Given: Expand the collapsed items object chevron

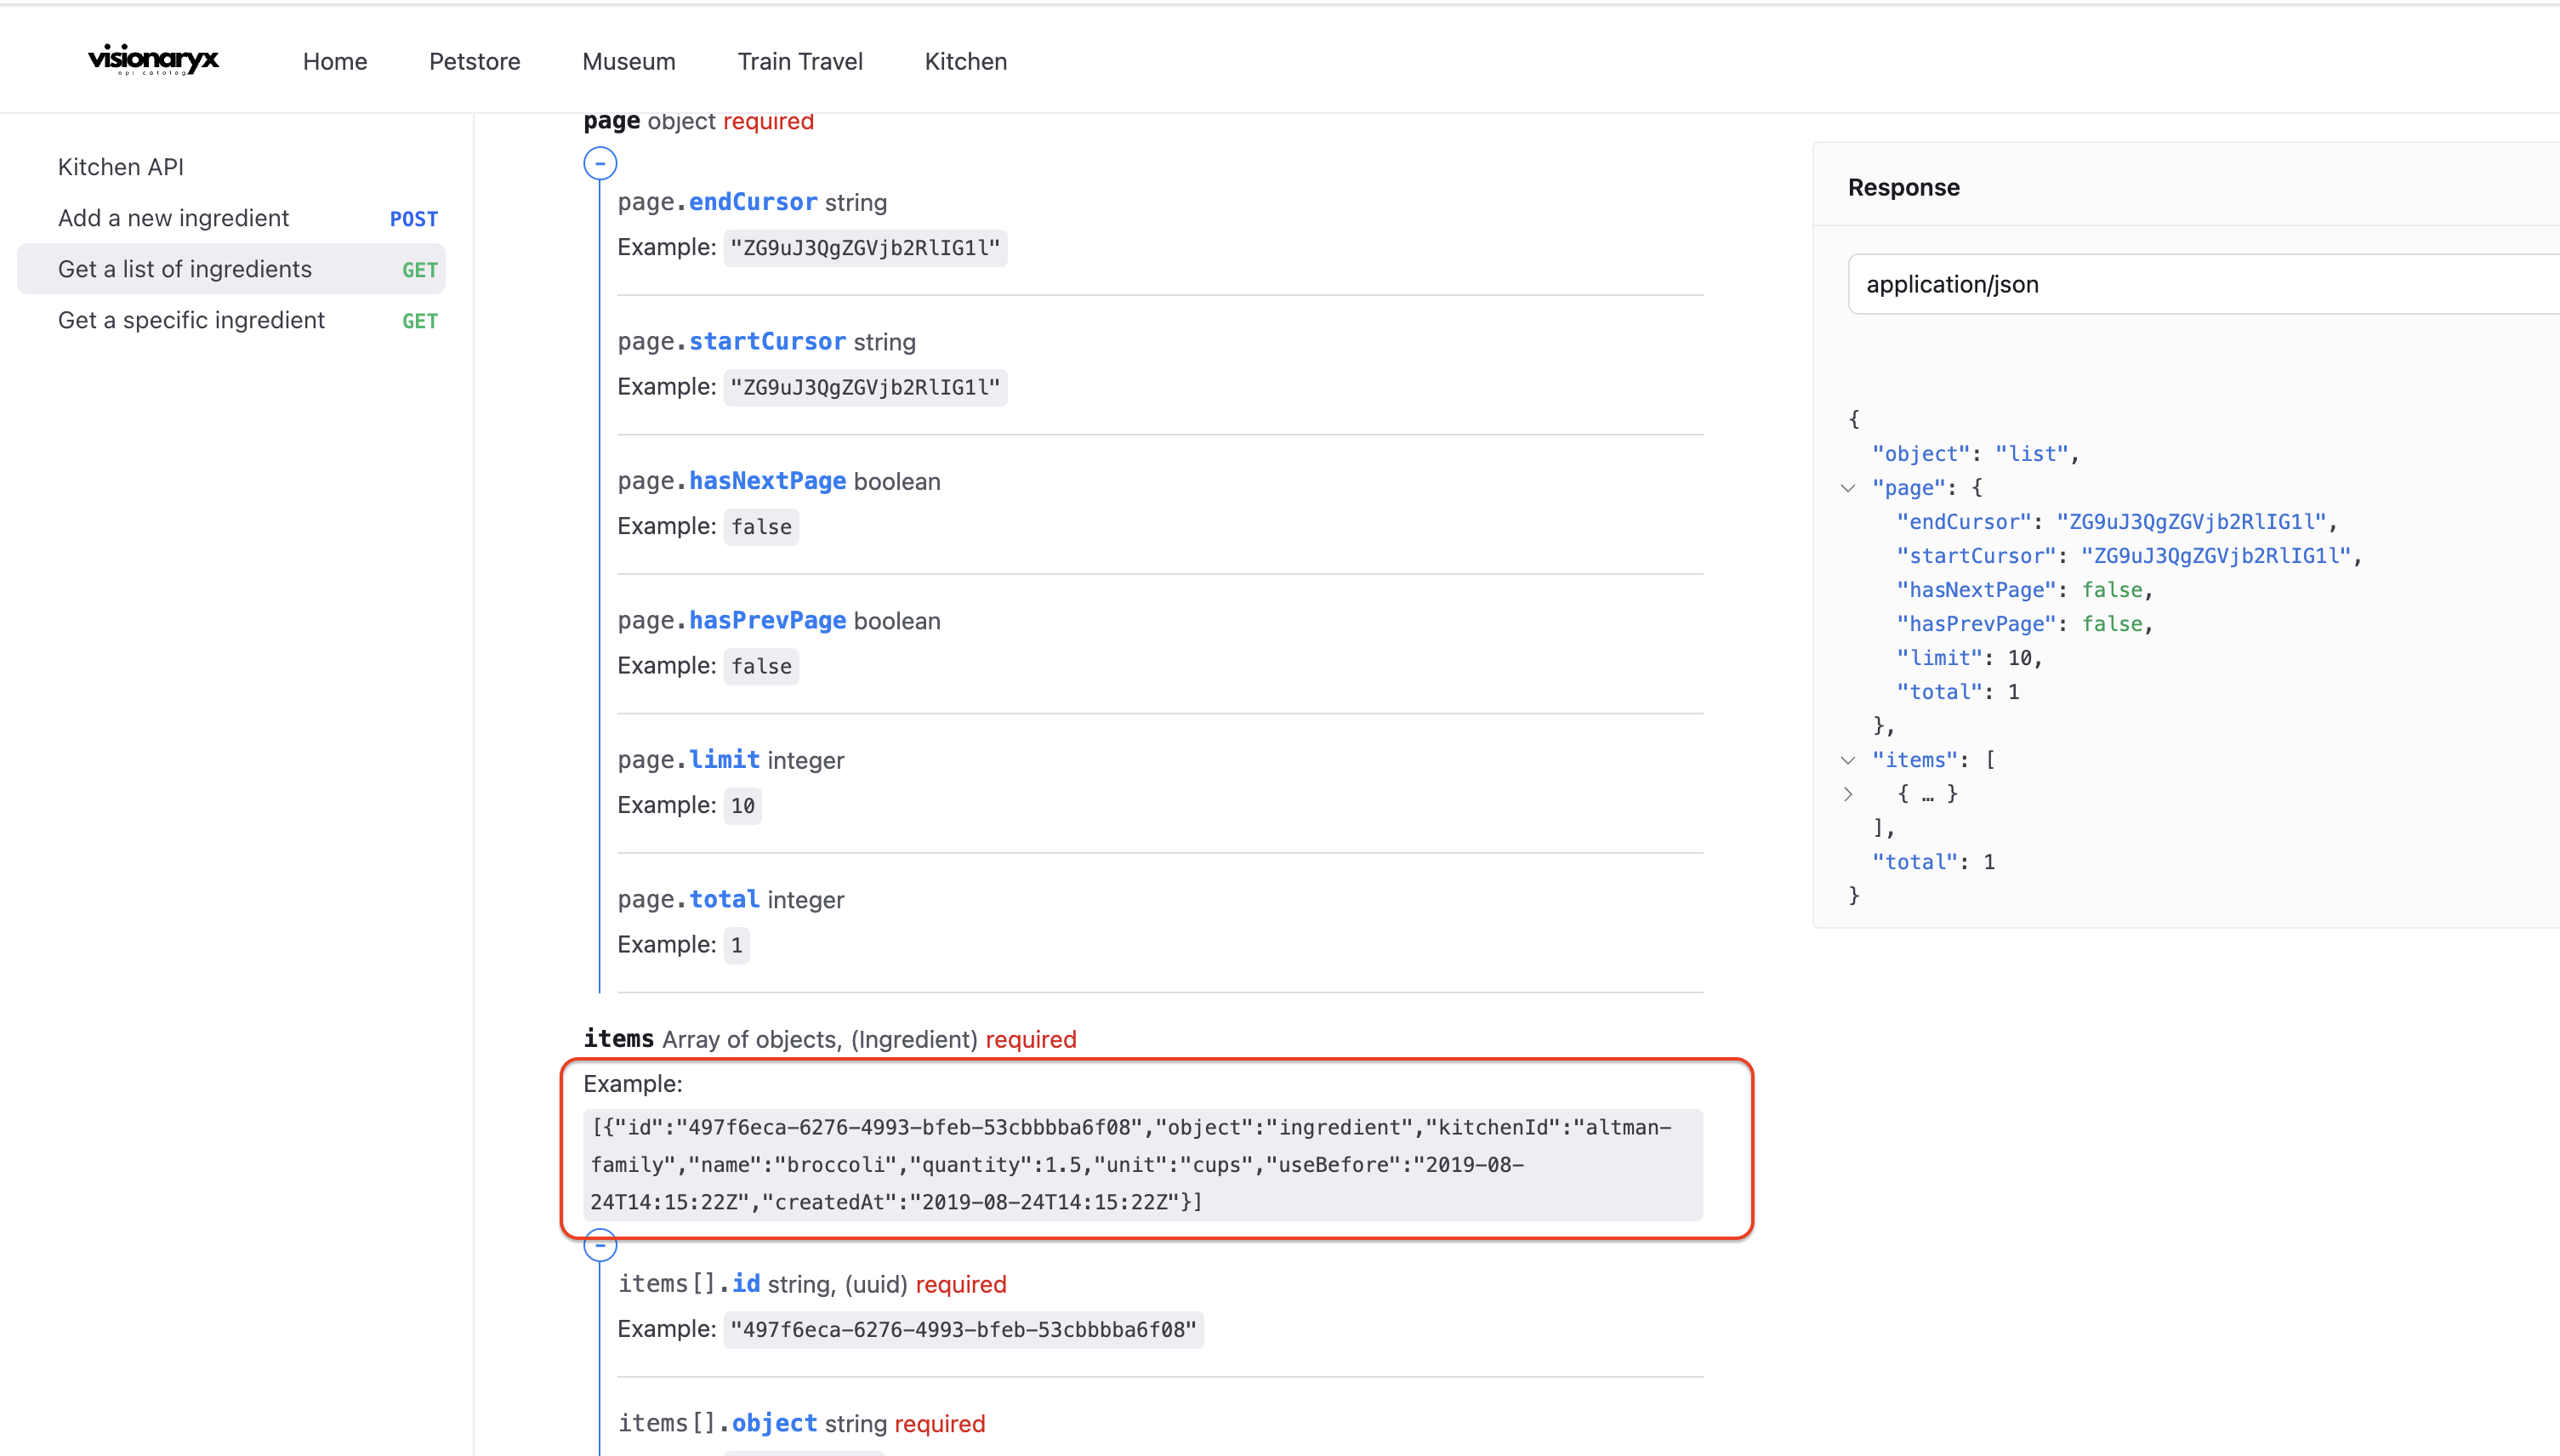Looking at the screenshot, I should pos(1848,794).
